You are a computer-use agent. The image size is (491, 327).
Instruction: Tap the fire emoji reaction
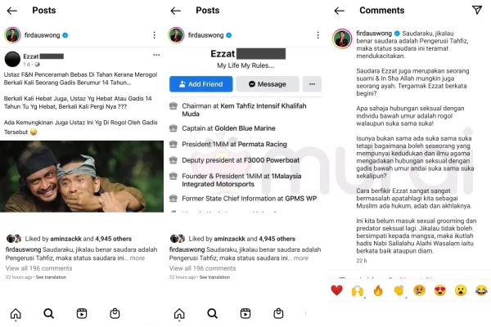click(378, 291)
